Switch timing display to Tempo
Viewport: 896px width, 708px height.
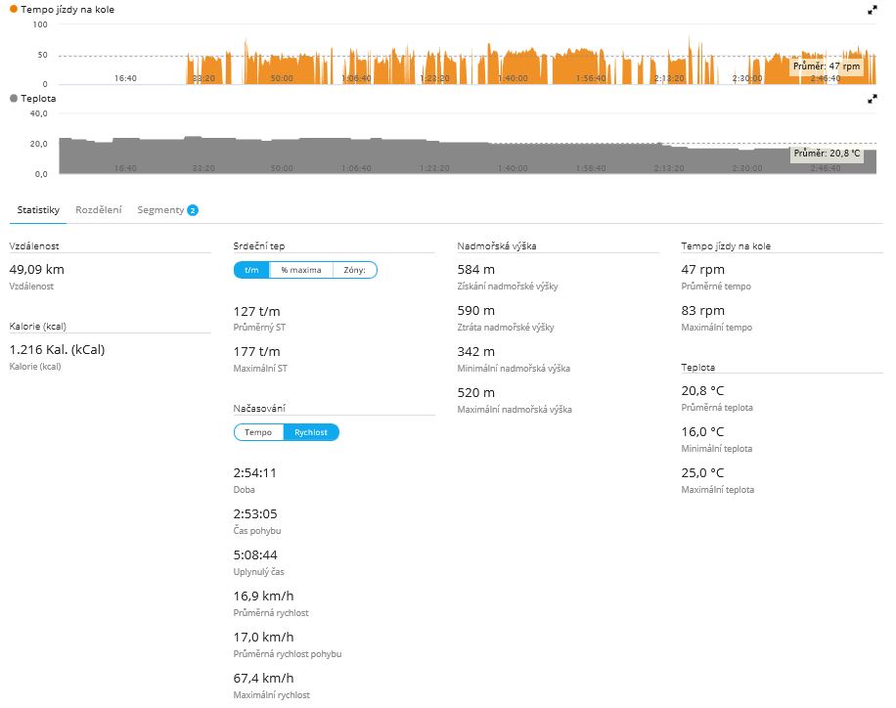pyautogui.click(x=258, y=432)
